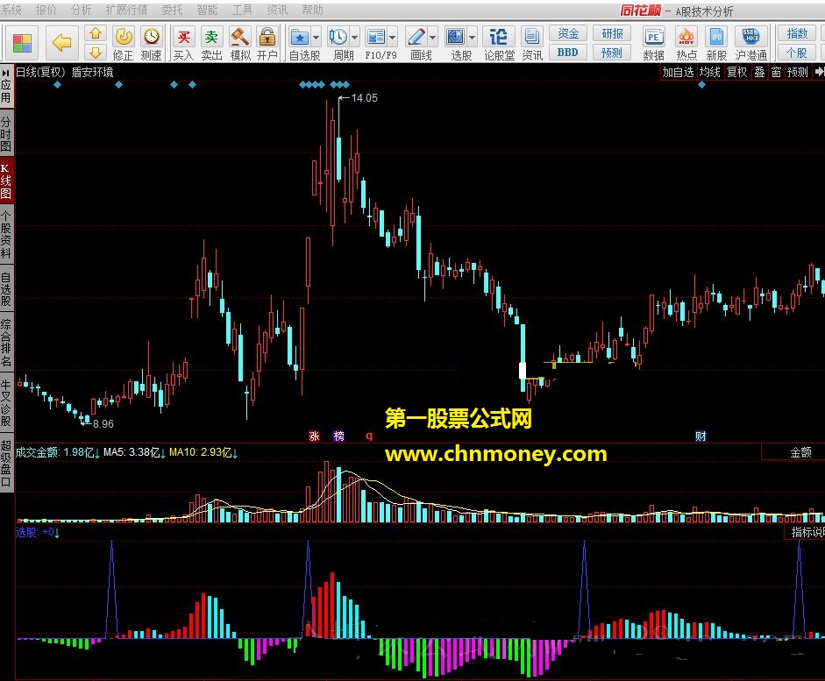
Task: Expand the F10/F9 dropdown arrow
Action: point(393,38)
